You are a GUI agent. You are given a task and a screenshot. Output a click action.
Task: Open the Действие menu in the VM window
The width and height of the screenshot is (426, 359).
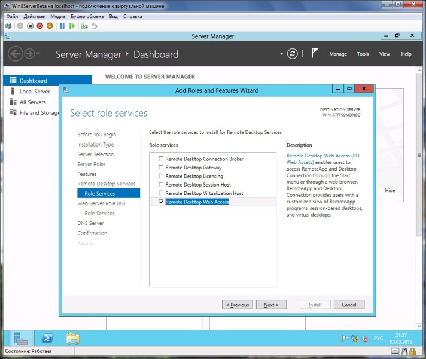coord(34,16)
